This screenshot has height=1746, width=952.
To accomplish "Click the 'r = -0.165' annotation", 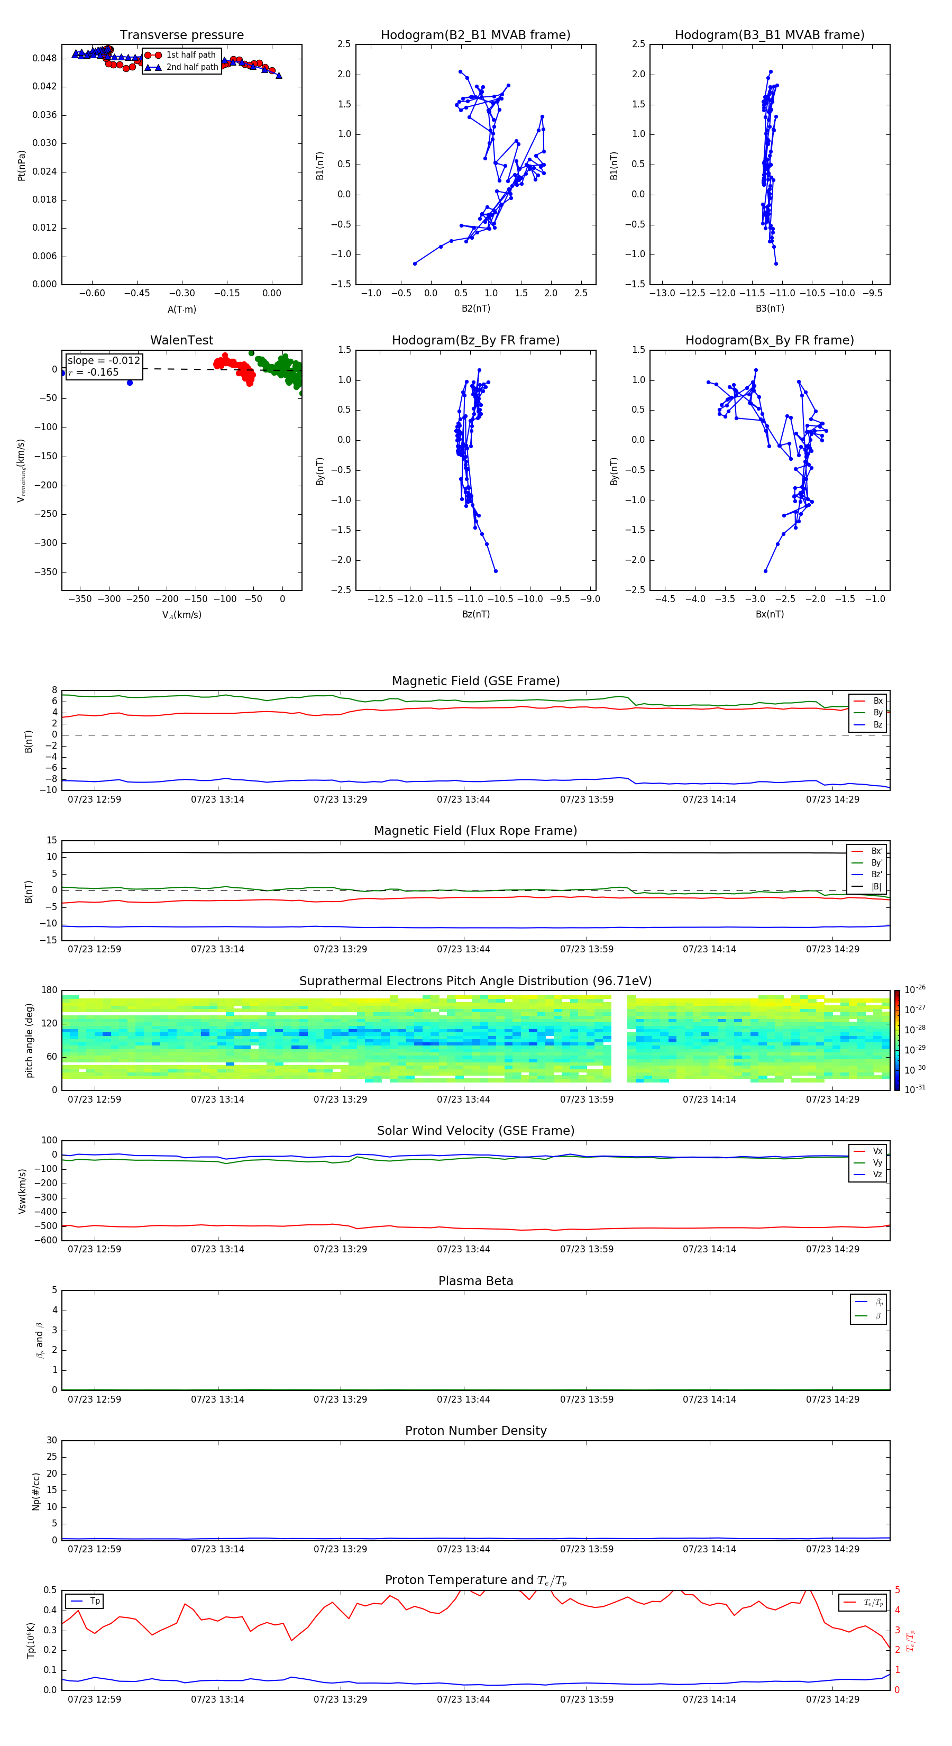I will [94, 372].
